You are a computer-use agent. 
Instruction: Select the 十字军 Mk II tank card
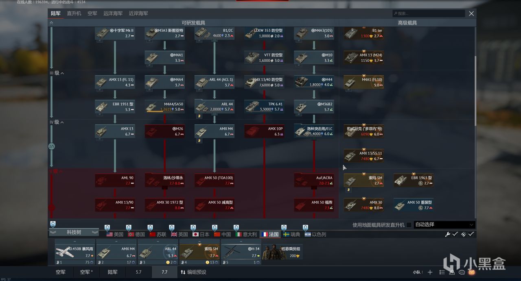pyautogui.click(x=115, y=33)
